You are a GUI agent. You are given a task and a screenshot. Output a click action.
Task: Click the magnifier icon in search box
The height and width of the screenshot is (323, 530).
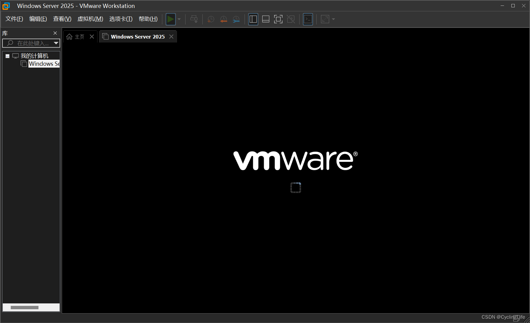(x=10, y=43)
